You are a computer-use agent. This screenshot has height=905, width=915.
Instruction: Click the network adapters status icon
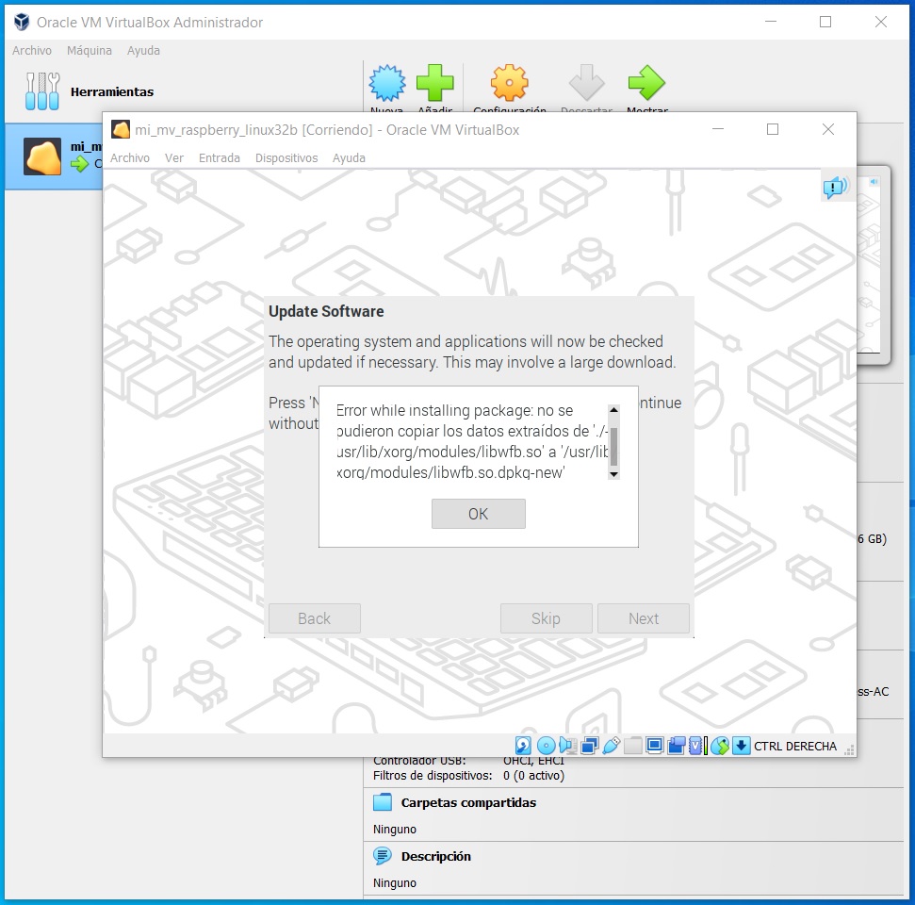pyautogui.click(x=589, y=746)
